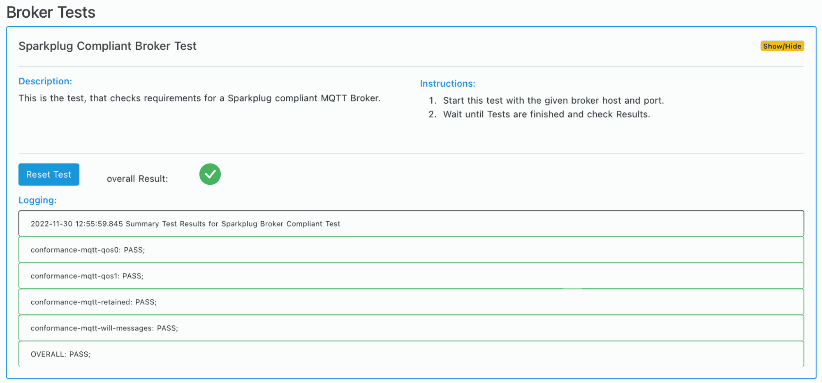Click the Instructions: label

click(447, 84)
